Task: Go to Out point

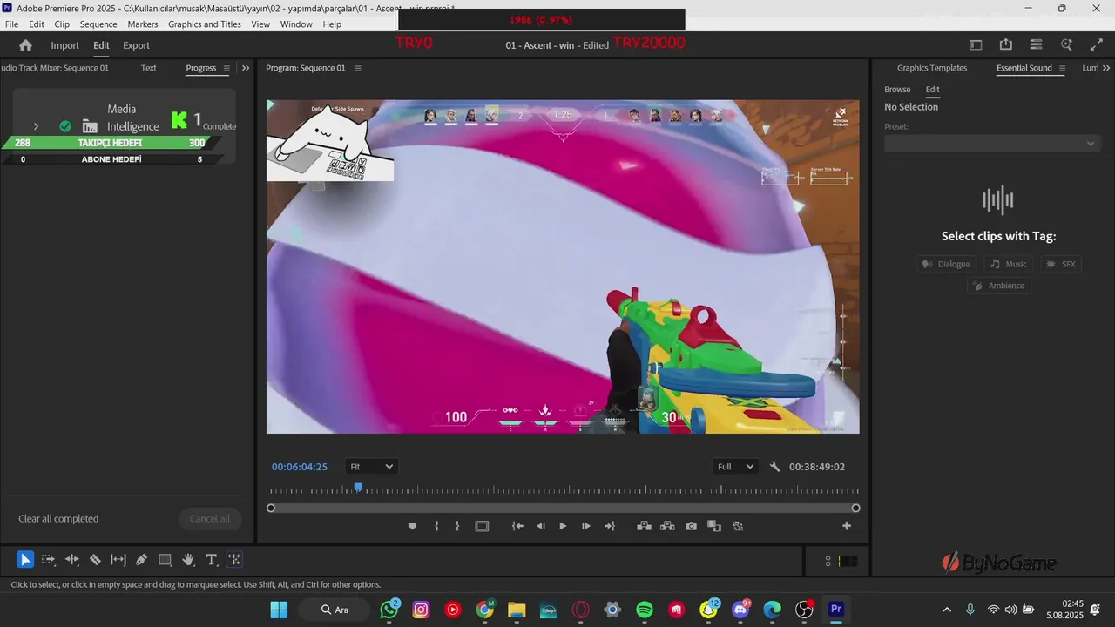Action: coord(610,526)
